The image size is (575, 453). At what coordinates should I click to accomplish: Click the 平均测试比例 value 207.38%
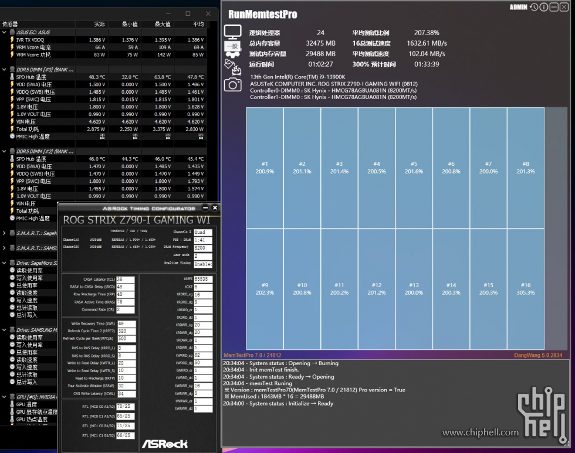pos(427,33)
